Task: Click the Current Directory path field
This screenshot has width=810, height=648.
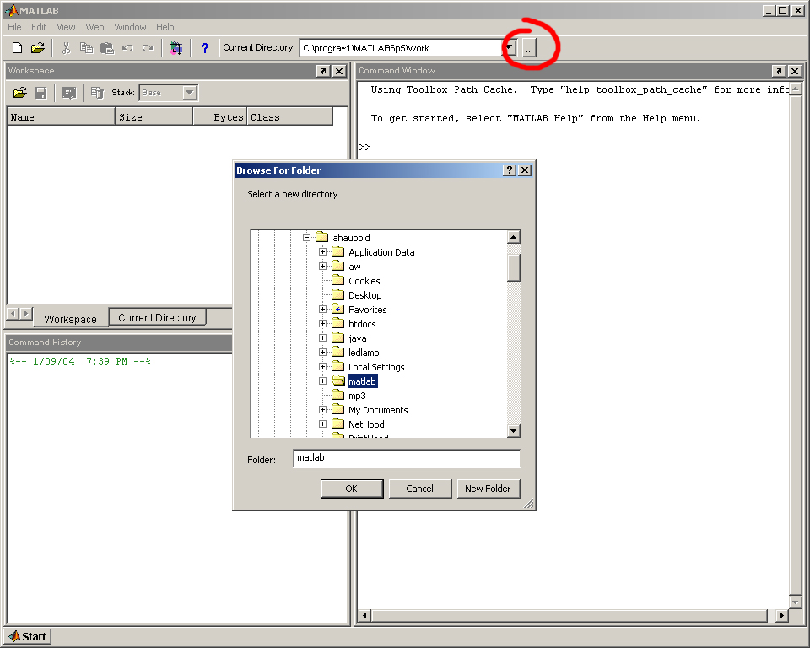Action: pos(402,48)
